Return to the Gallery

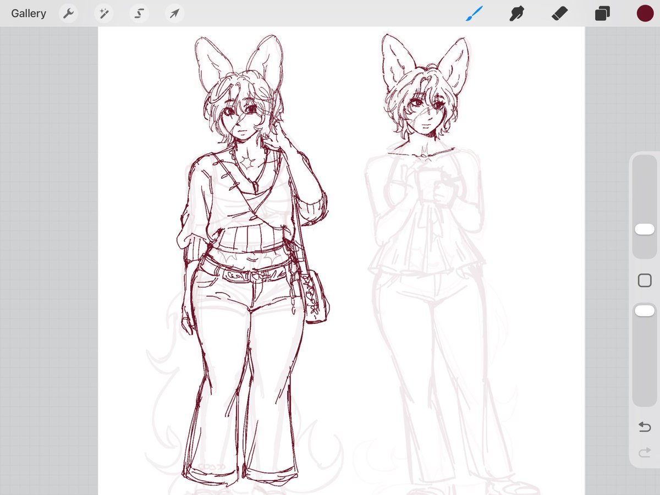(28, 13)
